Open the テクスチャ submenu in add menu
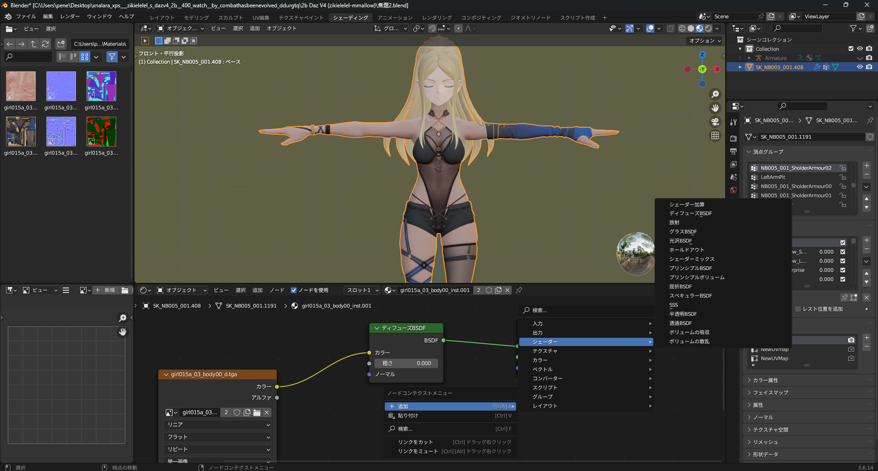This screenshot has width=878, height=471. tap(587, 351)
